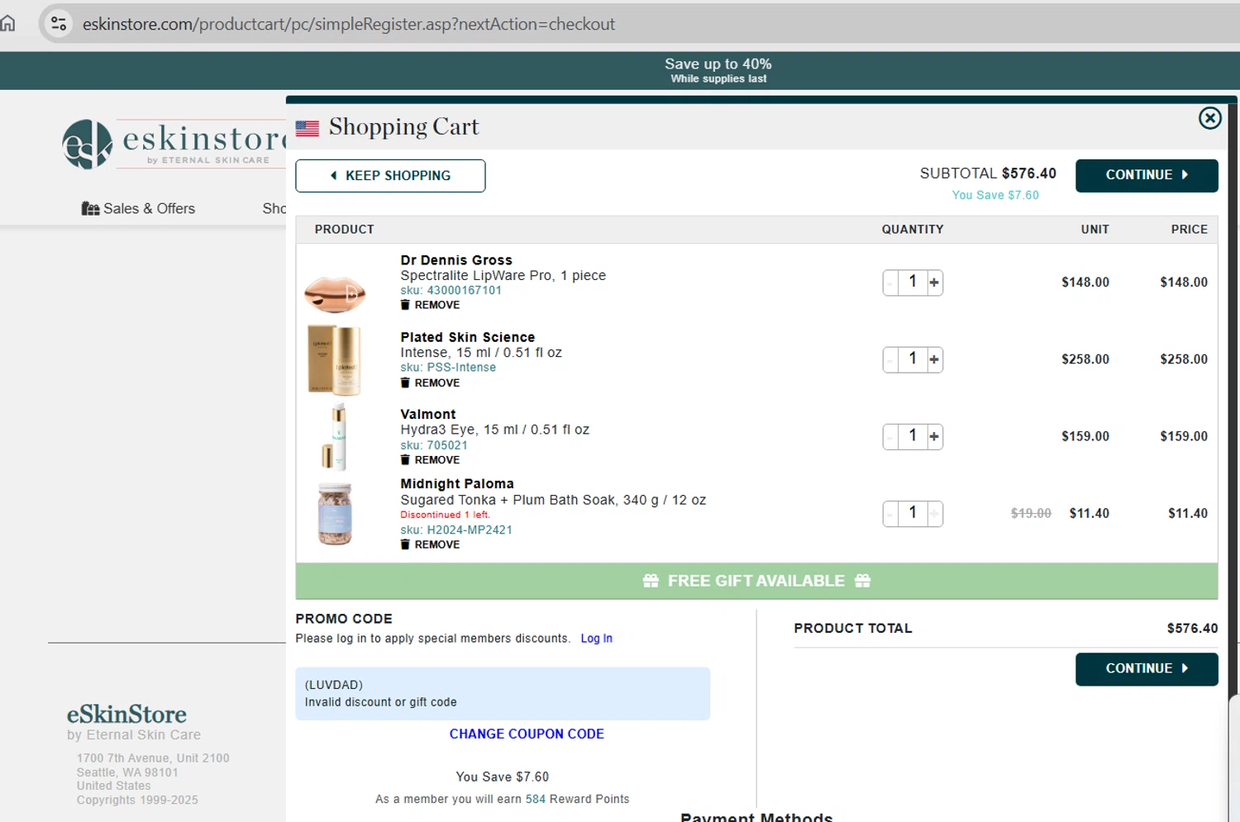Click the struck-through $19.00 price
The width and height of the screenshot is (1240, 822).
tap(1031, 513)
